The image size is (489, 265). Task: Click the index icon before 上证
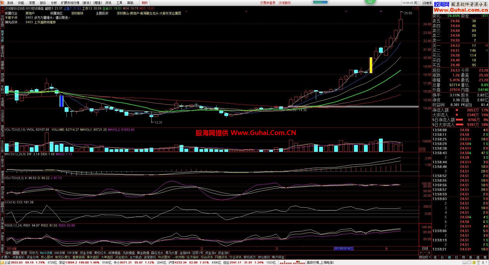pyautogui.click(x=2, y=262)
